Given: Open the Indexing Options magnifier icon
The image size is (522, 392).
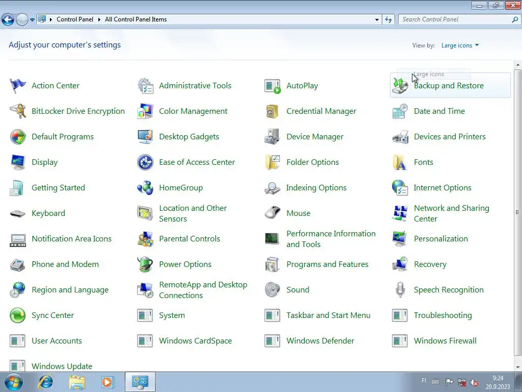Looking at the screenshot, I should point(273,188).
